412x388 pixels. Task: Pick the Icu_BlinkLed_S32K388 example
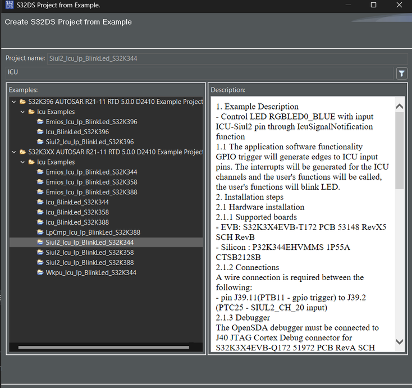click(77, 222)
